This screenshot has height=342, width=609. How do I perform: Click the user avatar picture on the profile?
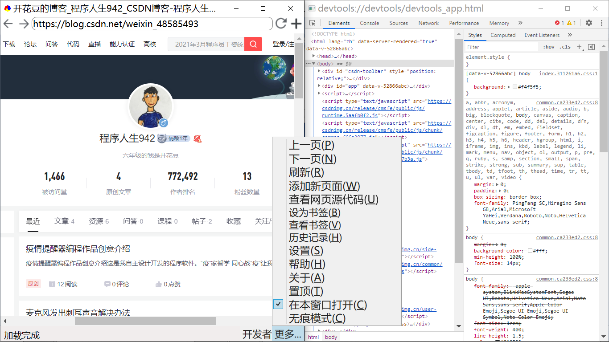pyautogui.click(x=150, y=106)
